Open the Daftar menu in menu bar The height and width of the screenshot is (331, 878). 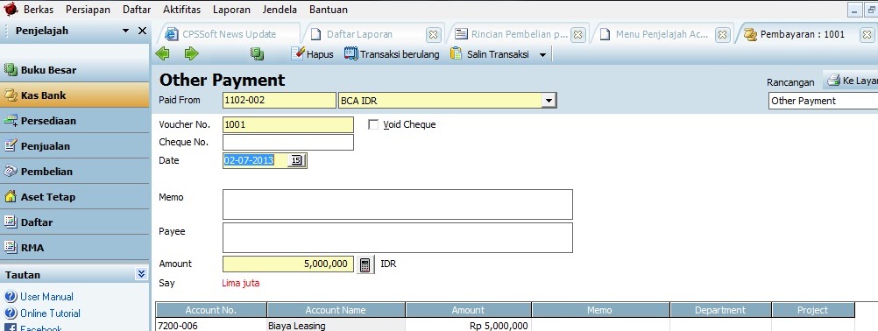[x=138, y=10]
